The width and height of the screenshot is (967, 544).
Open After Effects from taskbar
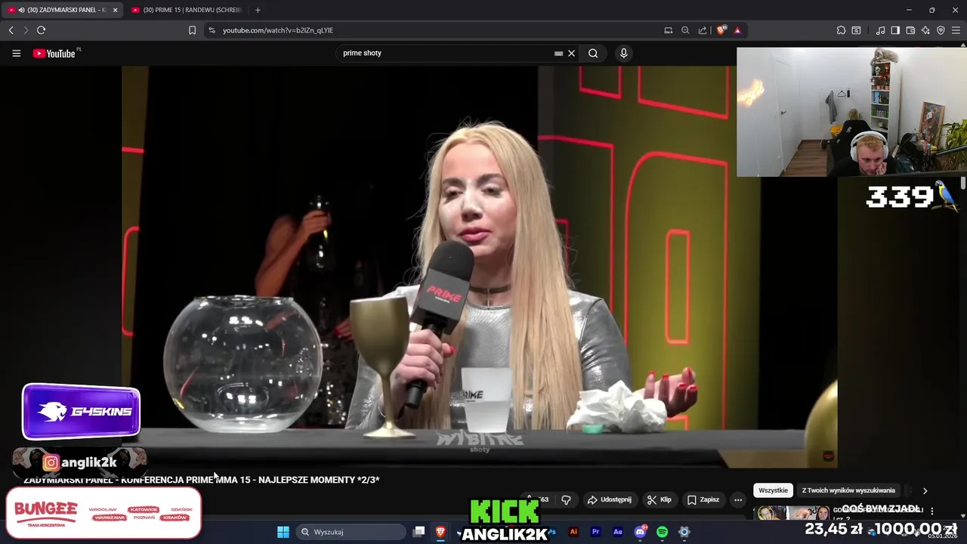point(618,532)
